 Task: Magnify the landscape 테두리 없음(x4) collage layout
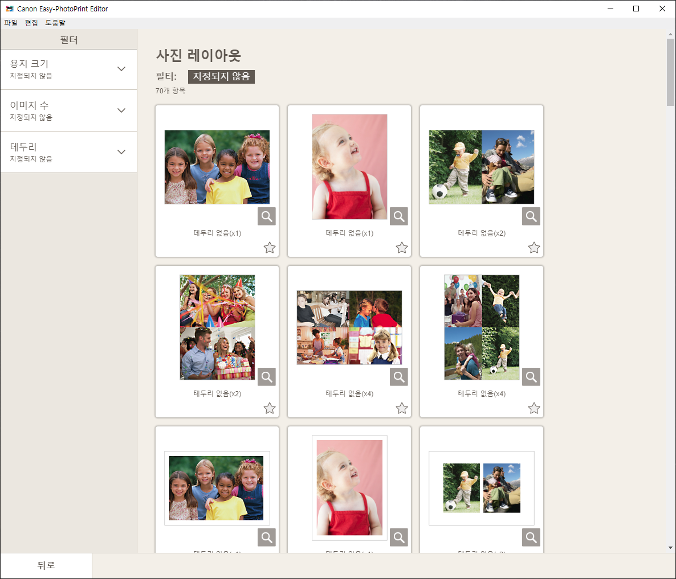[399, 377]
